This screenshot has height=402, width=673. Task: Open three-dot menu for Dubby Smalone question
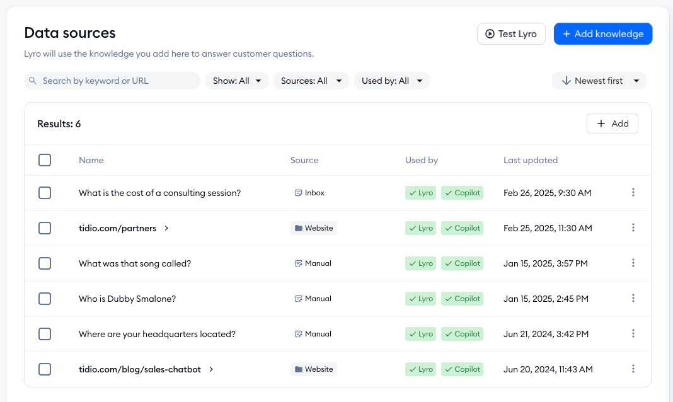click(x=633, y=299)
